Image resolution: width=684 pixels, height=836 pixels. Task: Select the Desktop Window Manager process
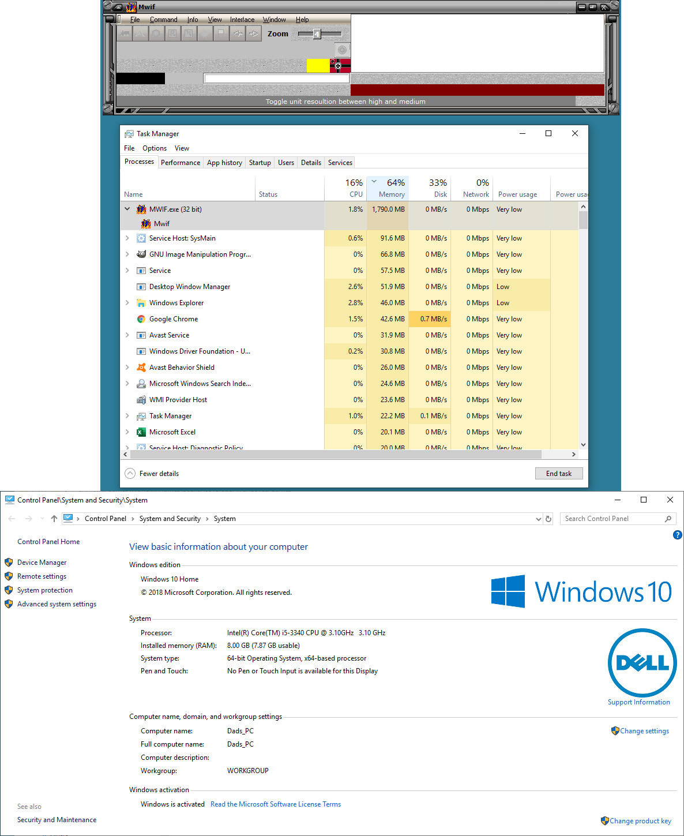[349, 287]
